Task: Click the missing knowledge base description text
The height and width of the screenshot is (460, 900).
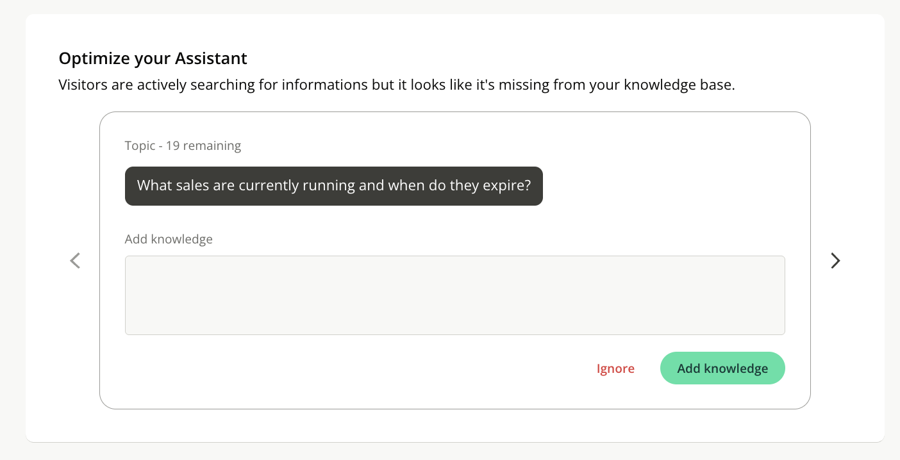Action: (396, 85)
